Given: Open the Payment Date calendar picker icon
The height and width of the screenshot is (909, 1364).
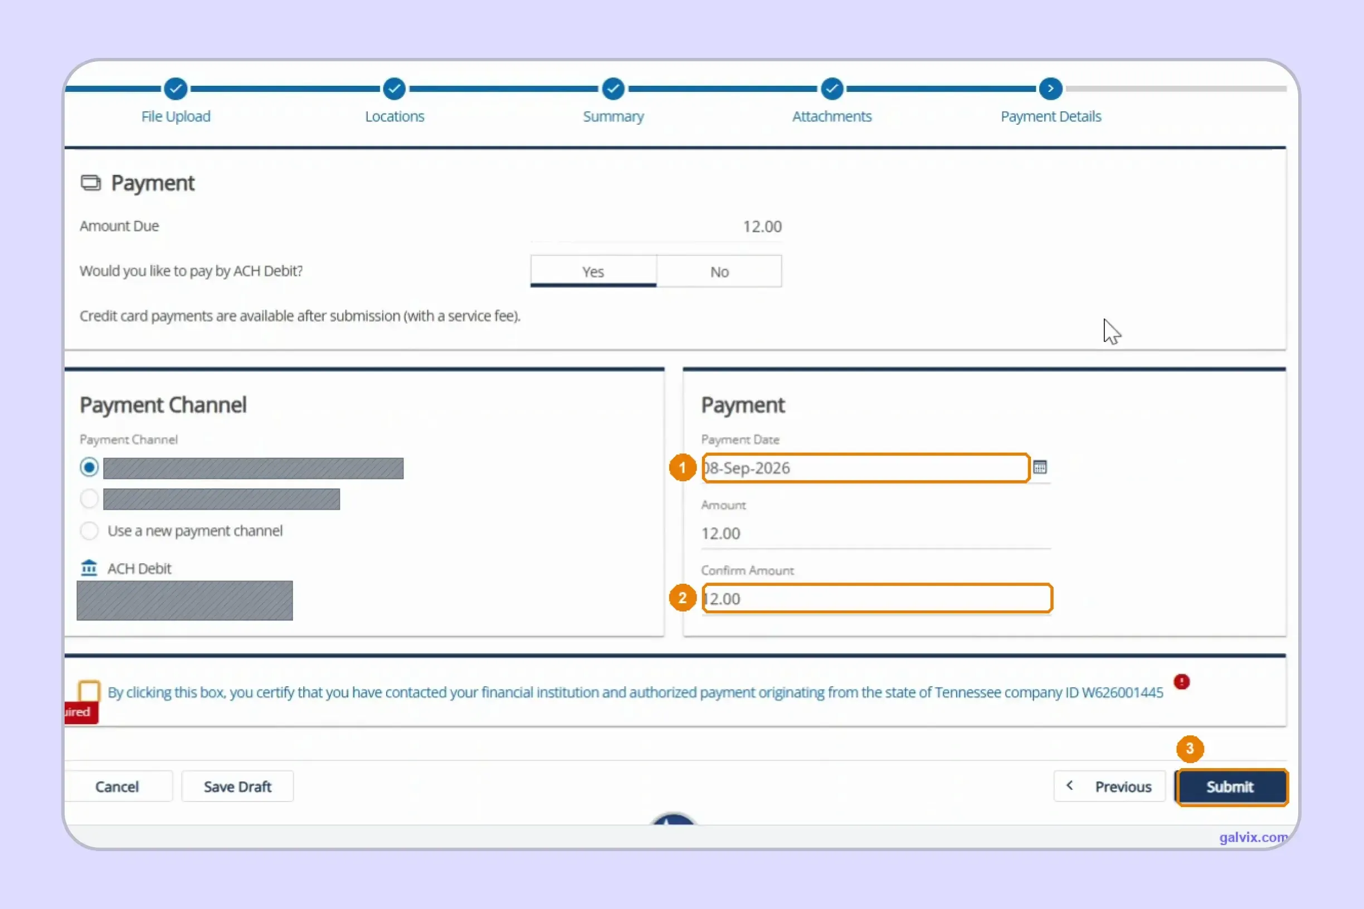Looking at the screenshot, I should click(x=1039, y=467).
